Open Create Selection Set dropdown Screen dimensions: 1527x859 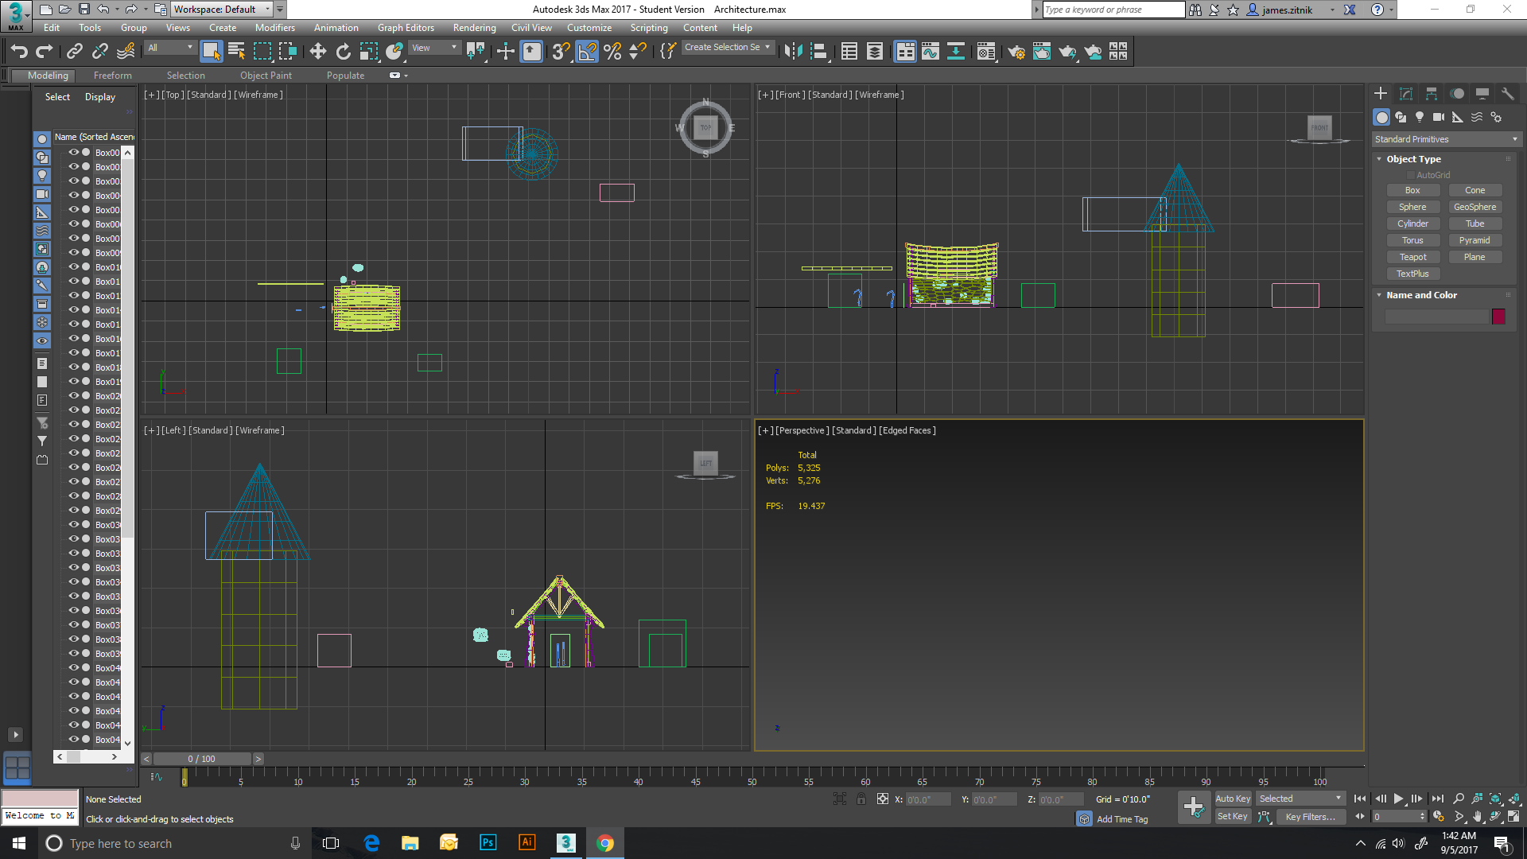(727, 48)
